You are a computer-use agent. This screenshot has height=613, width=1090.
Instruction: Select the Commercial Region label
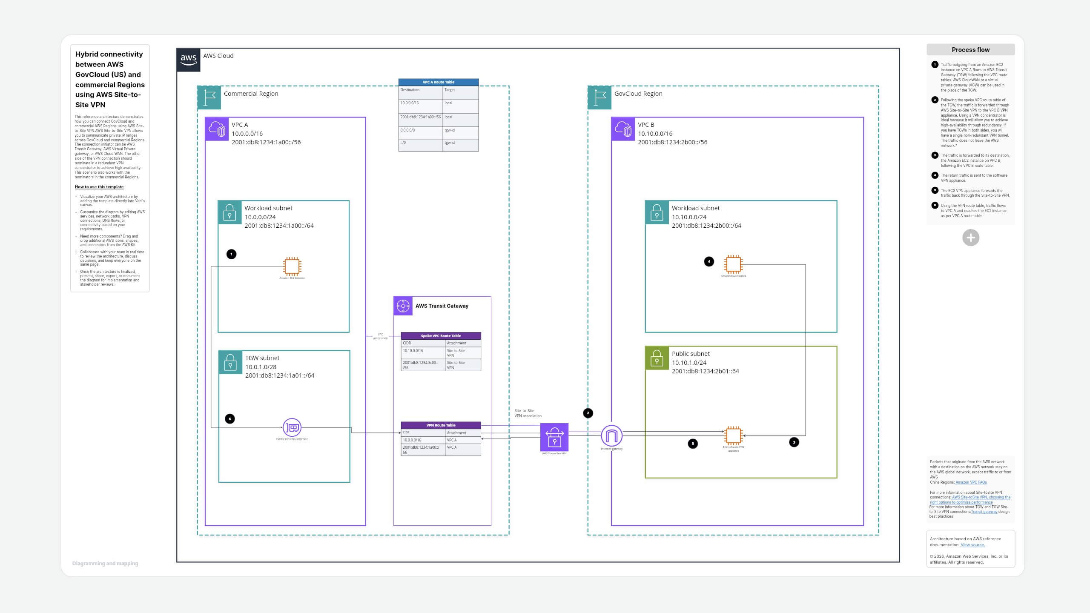[x=251, y=94]
